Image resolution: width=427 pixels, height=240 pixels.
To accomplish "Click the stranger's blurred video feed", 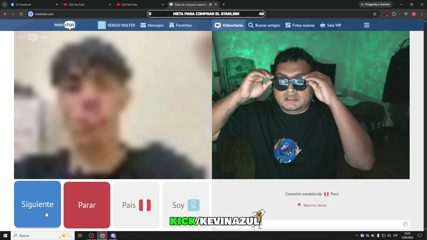I will pos(113,105).
